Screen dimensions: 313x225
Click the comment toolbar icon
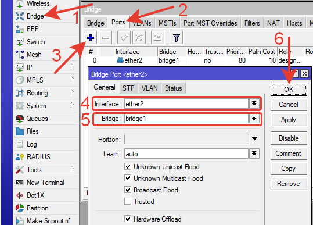pos(158,38)
